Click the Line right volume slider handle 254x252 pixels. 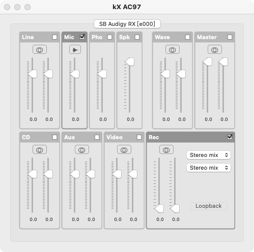coord(48,74)
